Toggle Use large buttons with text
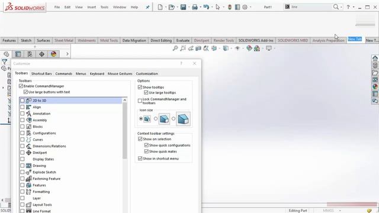Screen dimensions: 379x213 click(x=25, y=92)
